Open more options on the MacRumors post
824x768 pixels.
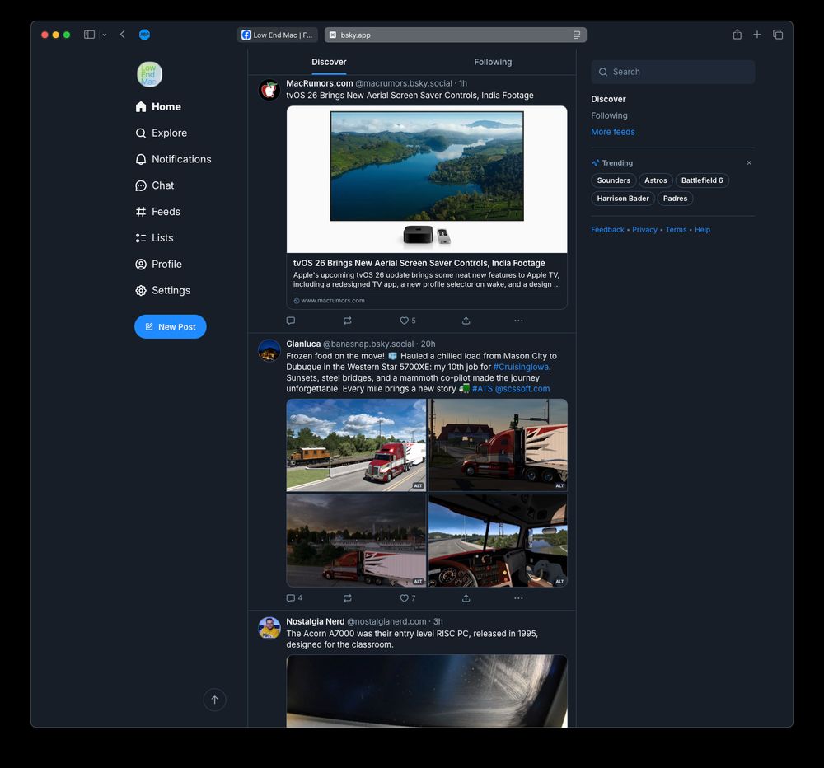click(518, 321)
